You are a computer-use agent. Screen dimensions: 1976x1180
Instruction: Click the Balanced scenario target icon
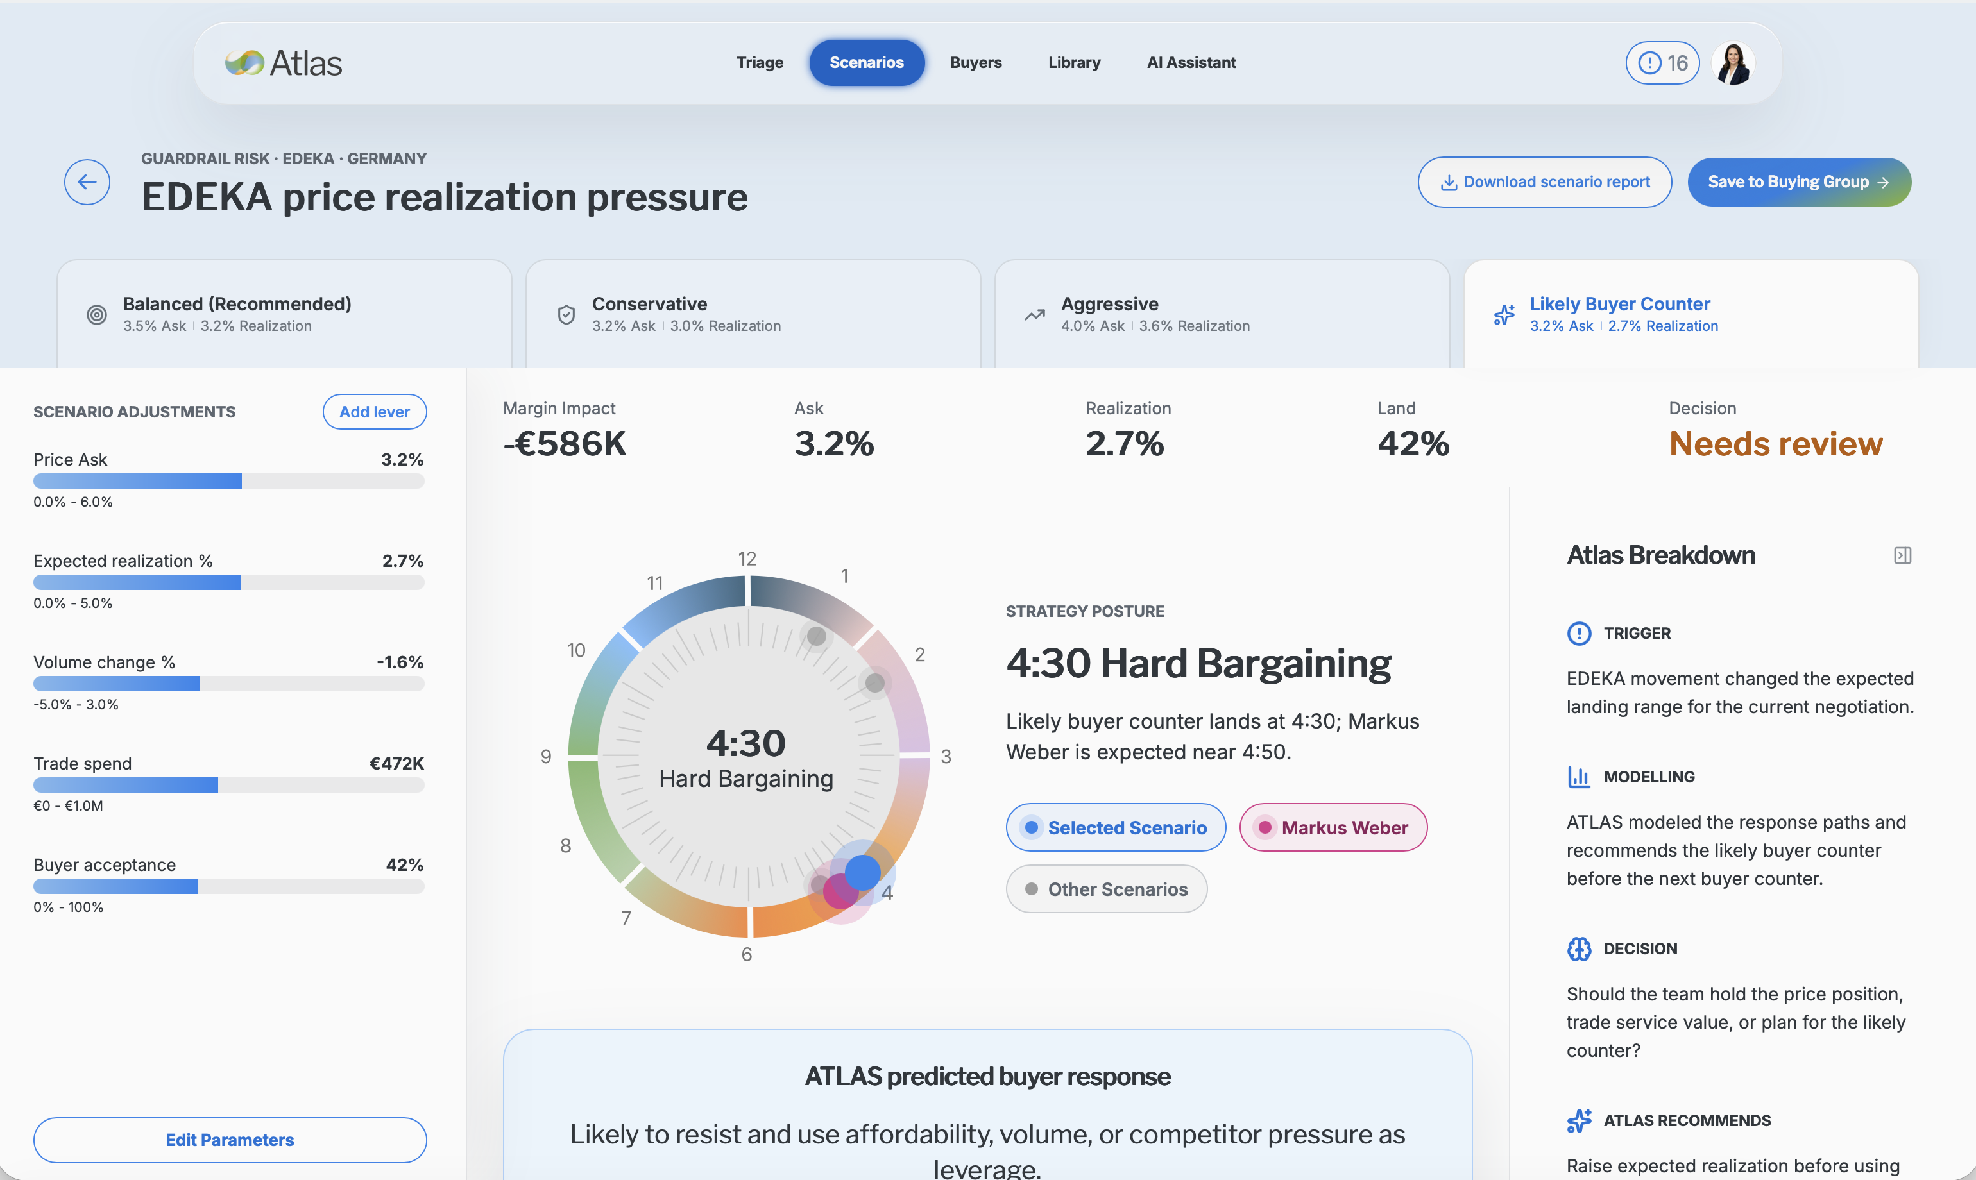pyautogui.click(x=96, y=315)
